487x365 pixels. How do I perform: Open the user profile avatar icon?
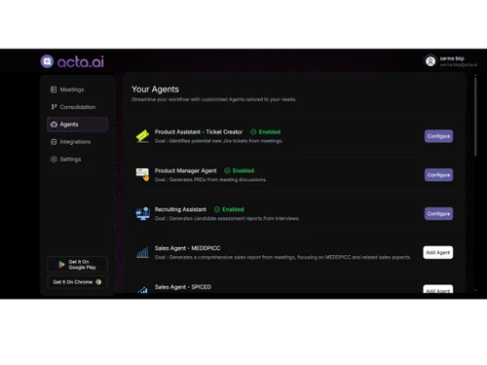(431, 61)
